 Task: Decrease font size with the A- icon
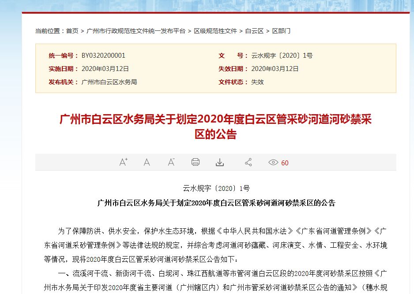click(x=171, y=163)
